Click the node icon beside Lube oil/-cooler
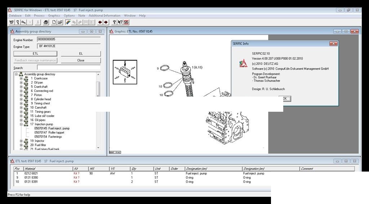This screenshot has width=369, height=204. click(26, 116)
